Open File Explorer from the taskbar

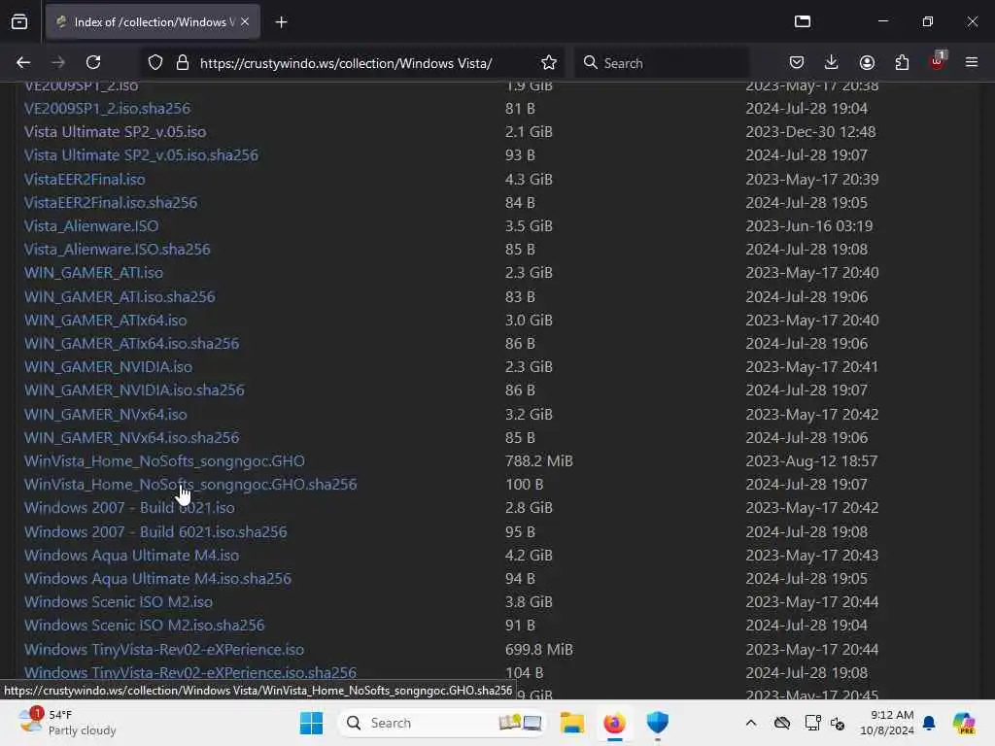571,723
